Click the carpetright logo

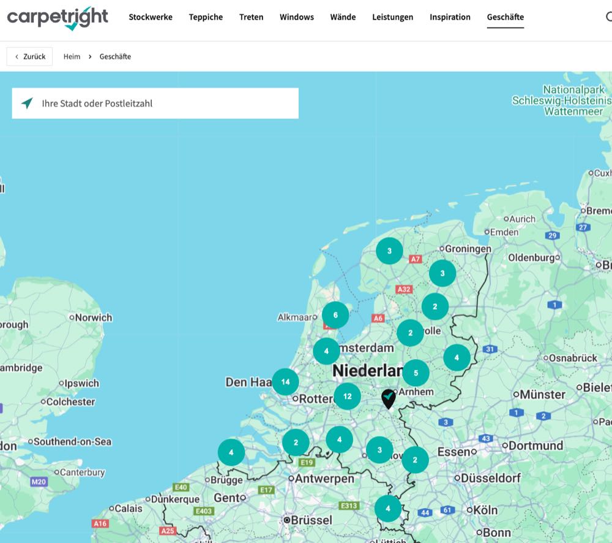pos(58,18)
